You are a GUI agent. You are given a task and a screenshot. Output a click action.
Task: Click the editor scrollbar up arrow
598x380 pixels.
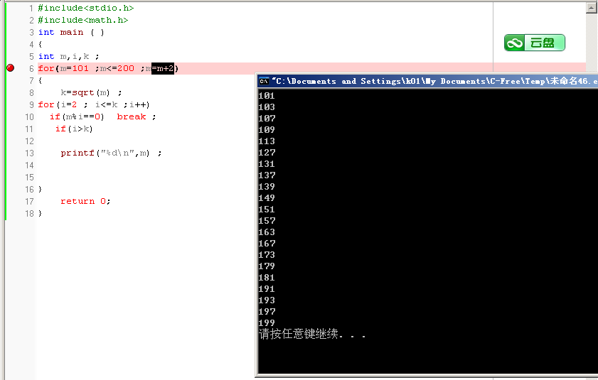pyautogui.click(x=592, y=8)
